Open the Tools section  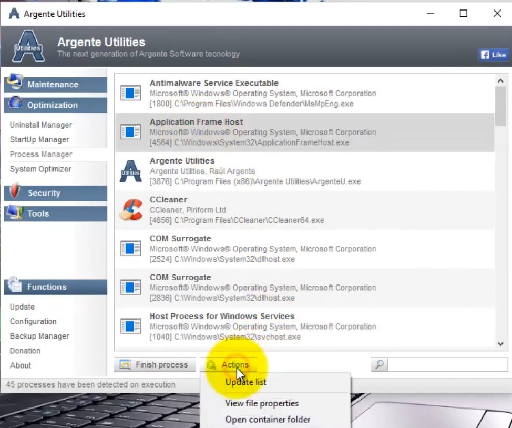56,213
